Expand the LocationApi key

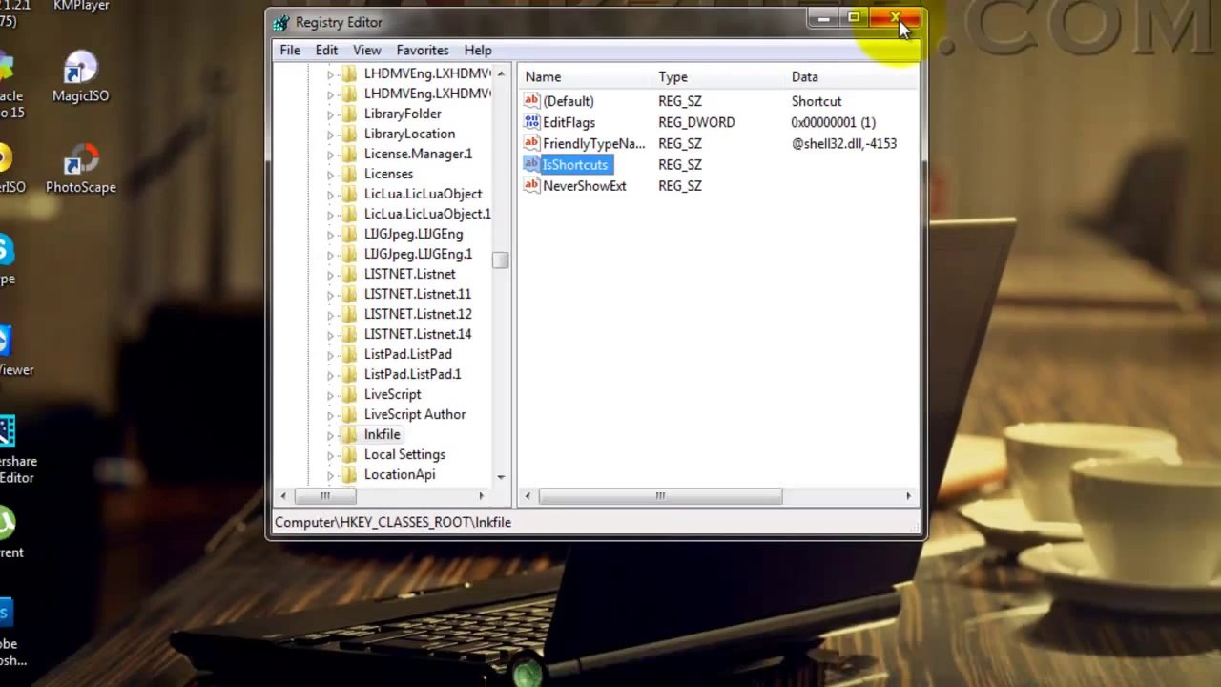[331, 475]
